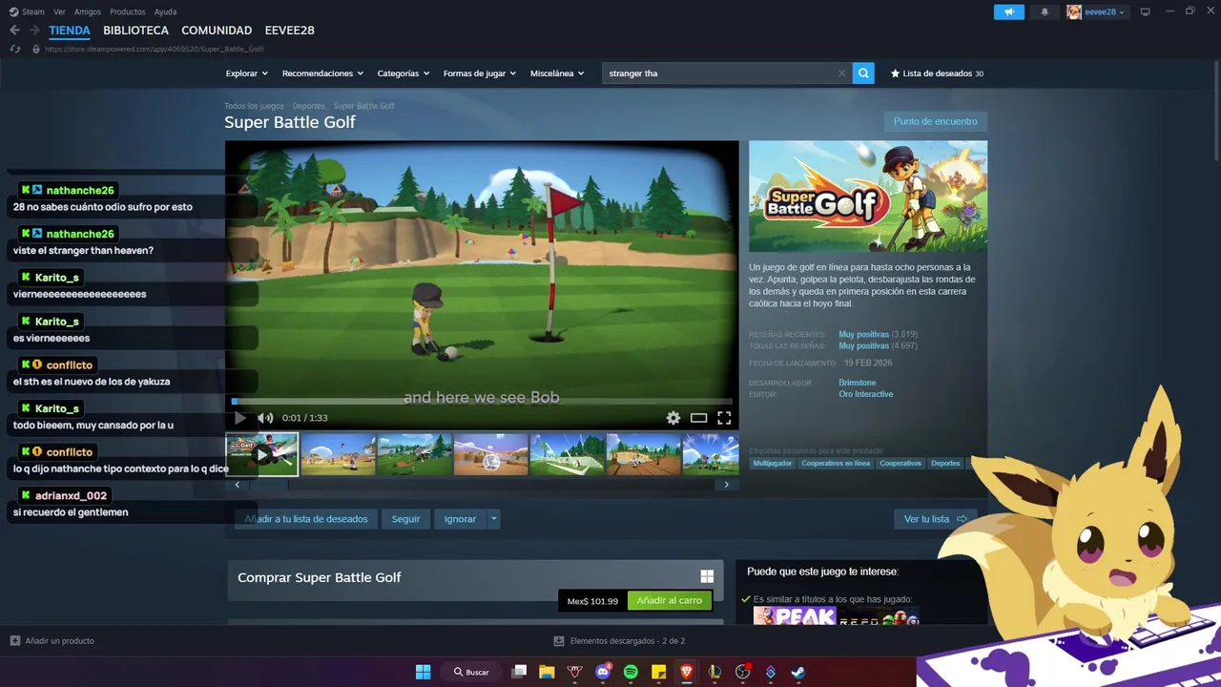Mute the trailer volume
This screenshot has height=687, width=1221.
(265, 418)
